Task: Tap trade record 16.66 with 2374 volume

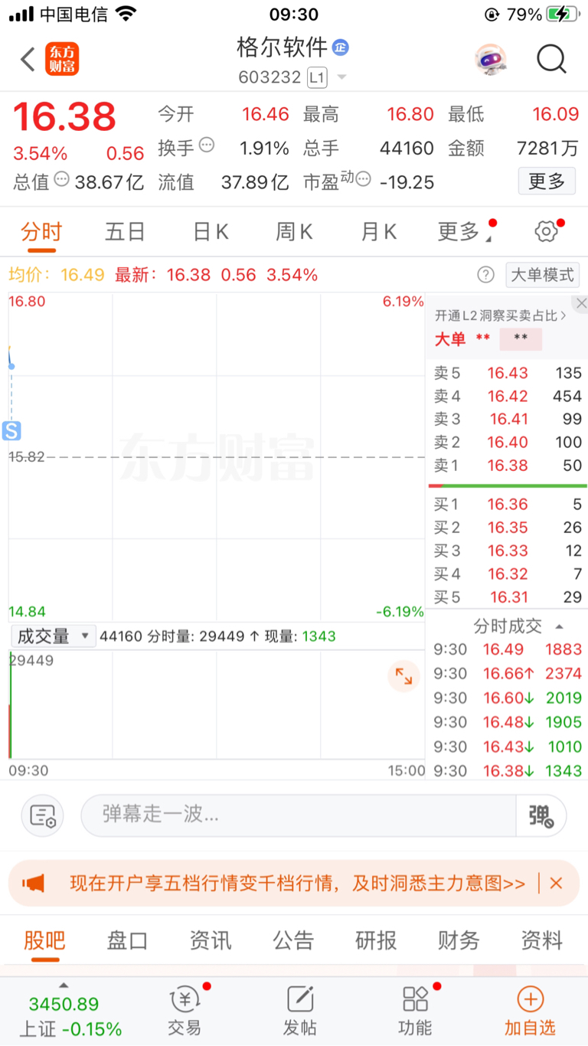Action: coord(508,673)
